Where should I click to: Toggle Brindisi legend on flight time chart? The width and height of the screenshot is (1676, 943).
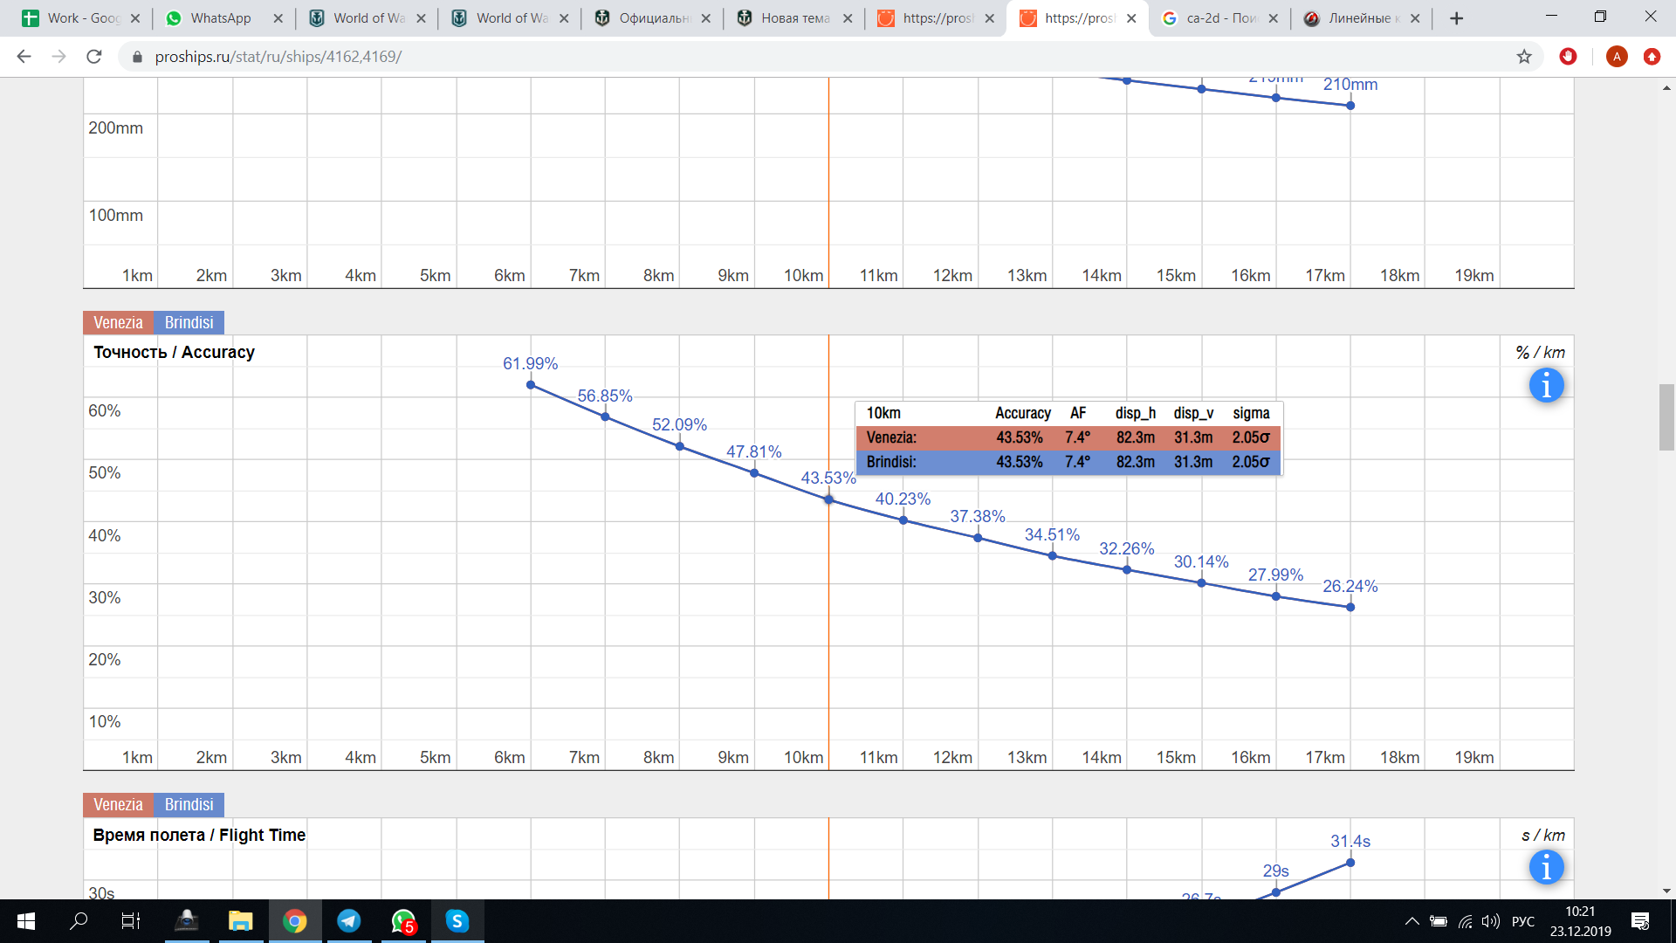pyautogui.click(x=189, y=804)
